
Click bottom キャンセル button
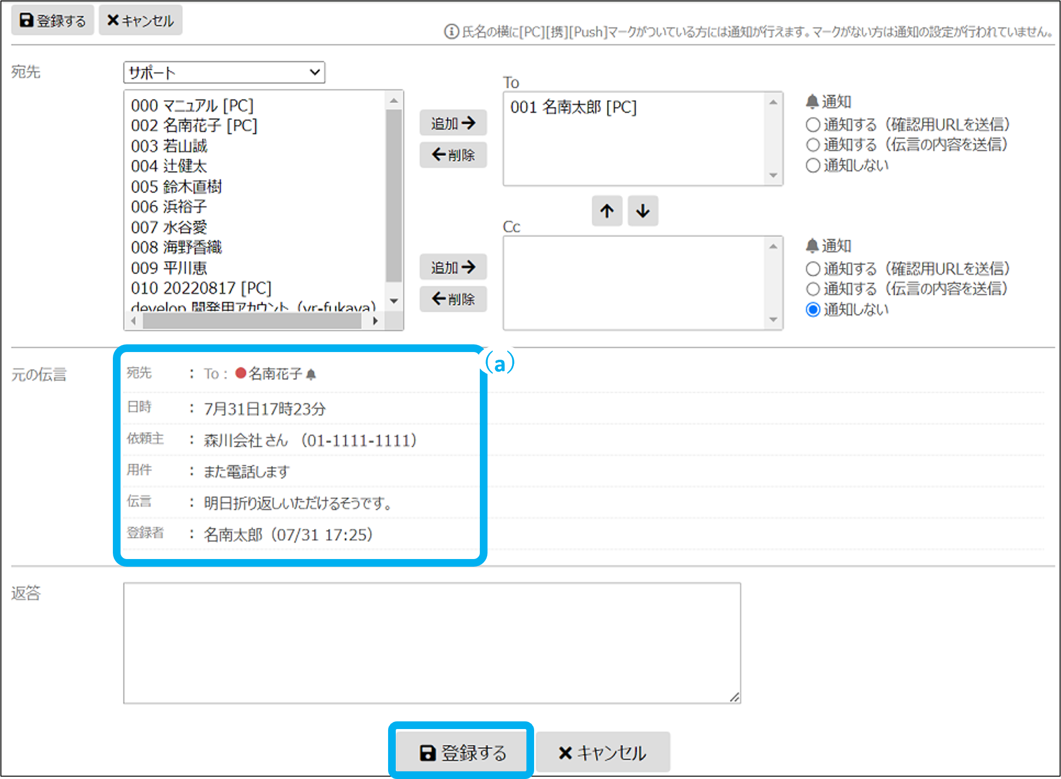602,752
